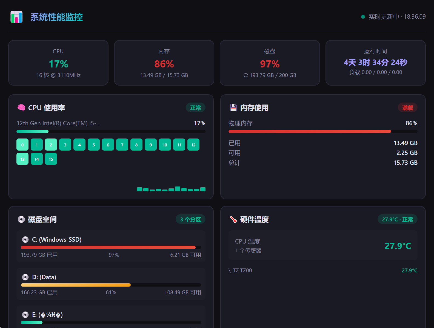
Task: Click the D: (Data) partition name
Action: click(44, 277)
